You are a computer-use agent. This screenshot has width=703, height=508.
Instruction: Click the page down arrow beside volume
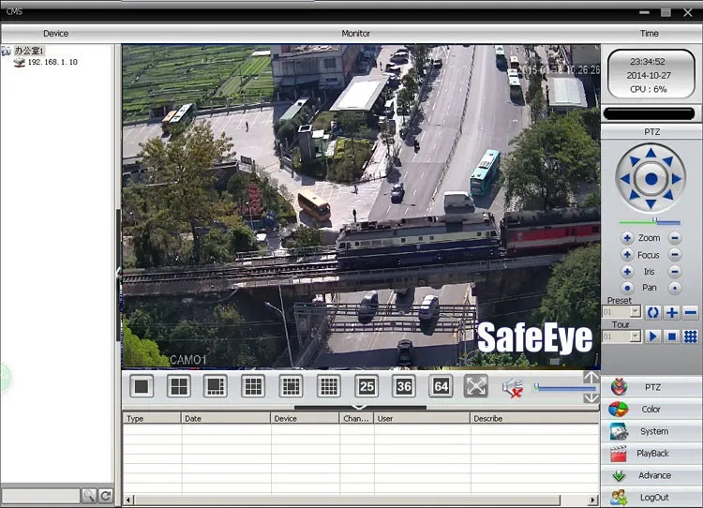click(591, 397)
